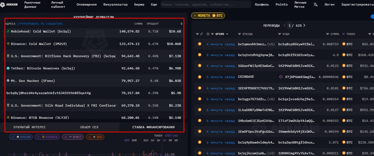This screenshot has width=374, height=156.
Task: Open recipient address 17irF2wGh2pYAiwQQ
Action: click(x=296, y=121)
